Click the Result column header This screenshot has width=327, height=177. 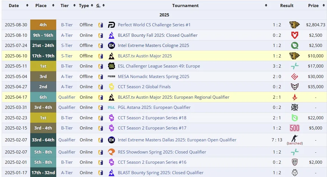point(287,5)
